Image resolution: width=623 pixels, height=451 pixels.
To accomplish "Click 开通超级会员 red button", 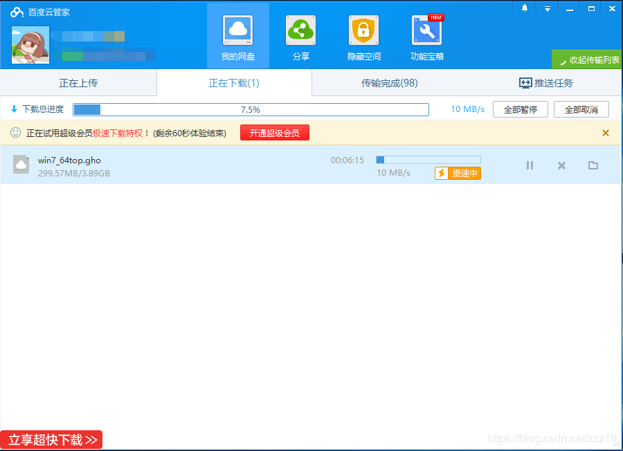I will click(x=275, y=133).
